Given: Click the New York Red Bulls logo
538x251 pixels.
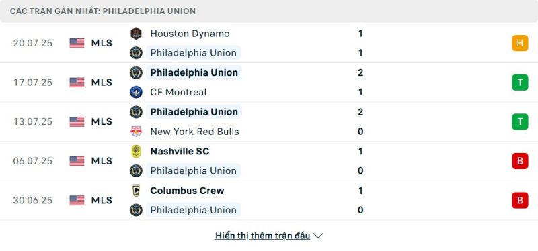Looking at the screenshot, I should pyautogui.click(x=136, y=132).
